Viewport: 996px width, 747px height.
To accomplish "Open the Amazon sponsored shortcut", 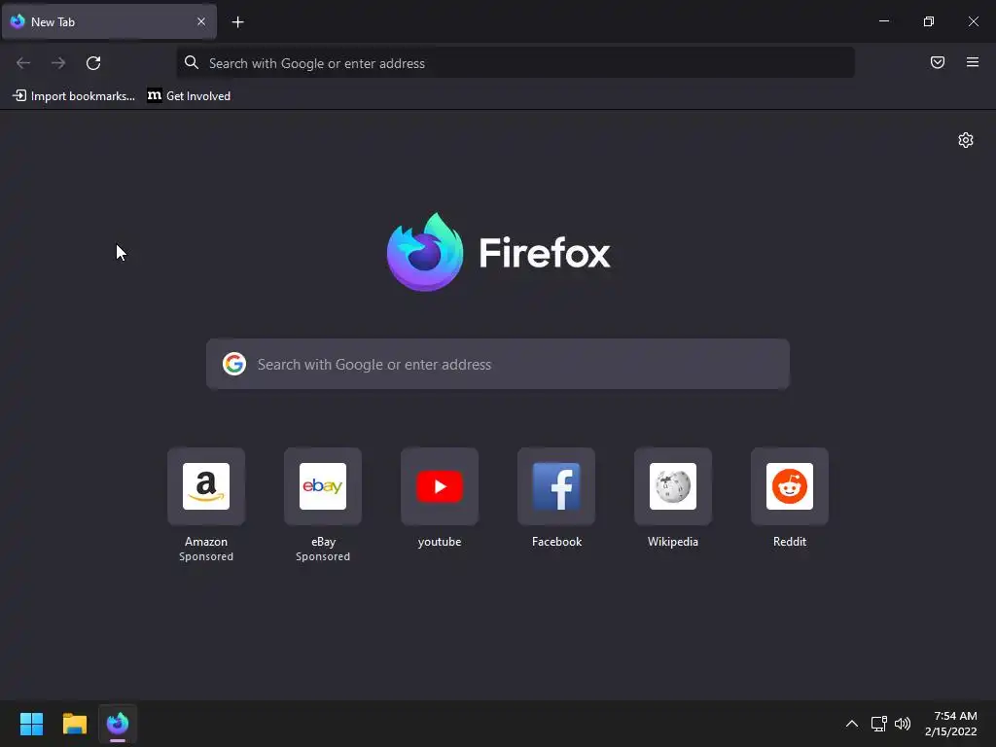I will tap(206, 486).
